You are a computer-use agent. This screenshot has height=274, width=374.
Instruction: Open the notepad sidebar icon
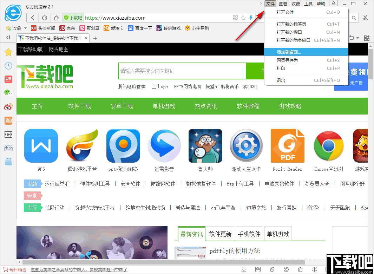pyautogui.click(x=8, y=161)
